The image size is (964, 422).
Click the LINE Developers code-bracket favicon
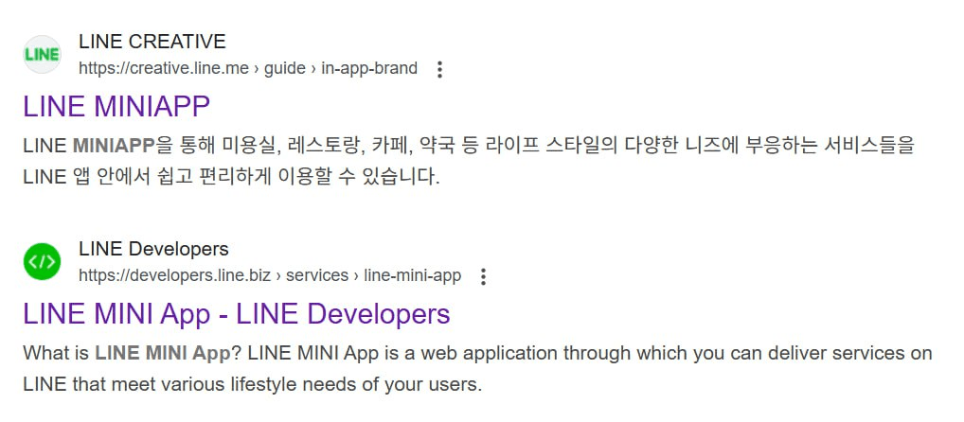[42, 262]
